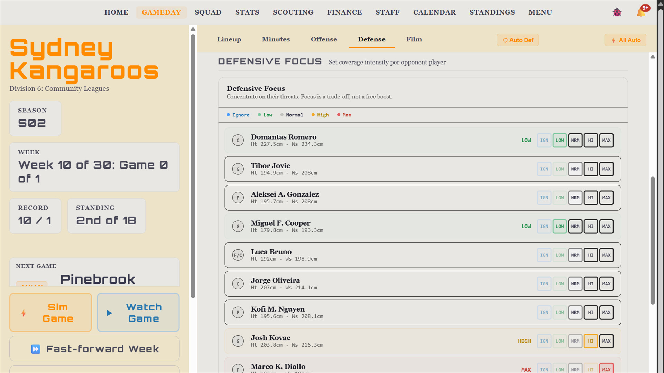Click the G position badge for Miguel F. Cooper

(238, 226)
